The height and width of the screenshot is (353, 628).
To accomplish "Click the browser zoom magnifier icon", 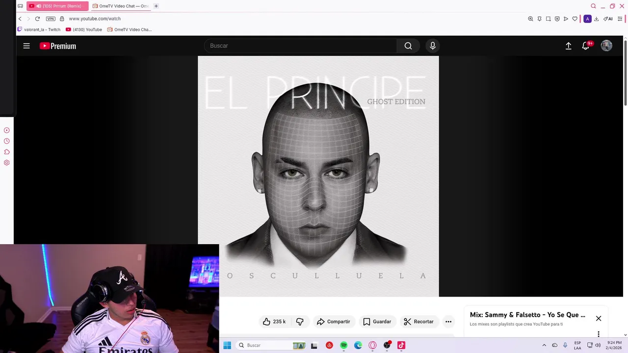I will point(530,19).
